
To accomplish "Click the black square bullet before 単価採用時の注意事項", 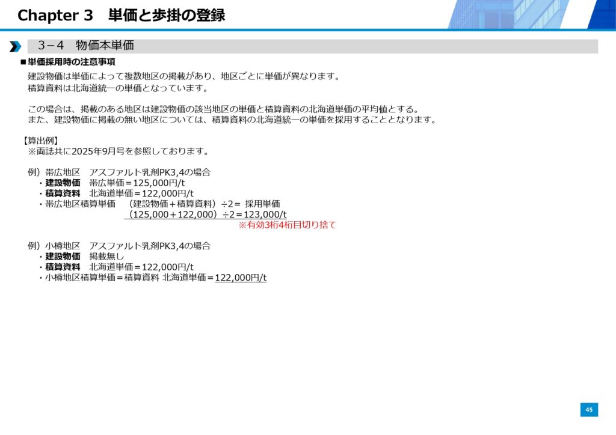I will [23, 62].
